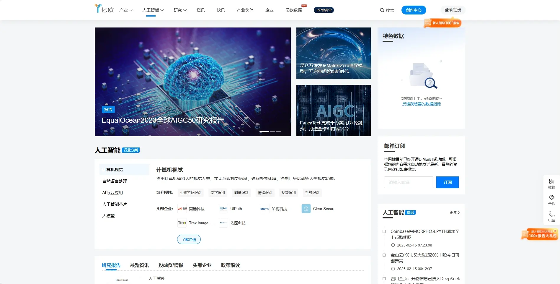Select 人工智能芯片 in category list
Image resolution: width=560 pixels, height=284 pixels.
[x=124, y=204]
